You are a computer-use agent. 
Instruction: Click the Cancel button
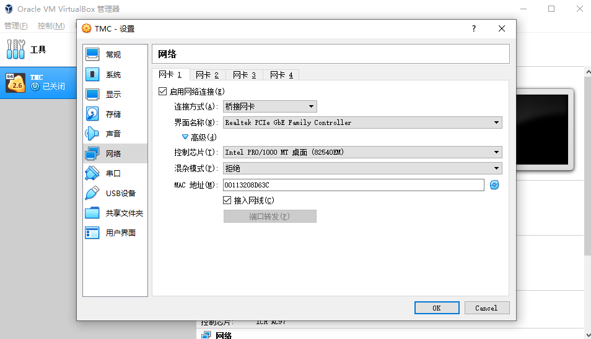(486, 308)
